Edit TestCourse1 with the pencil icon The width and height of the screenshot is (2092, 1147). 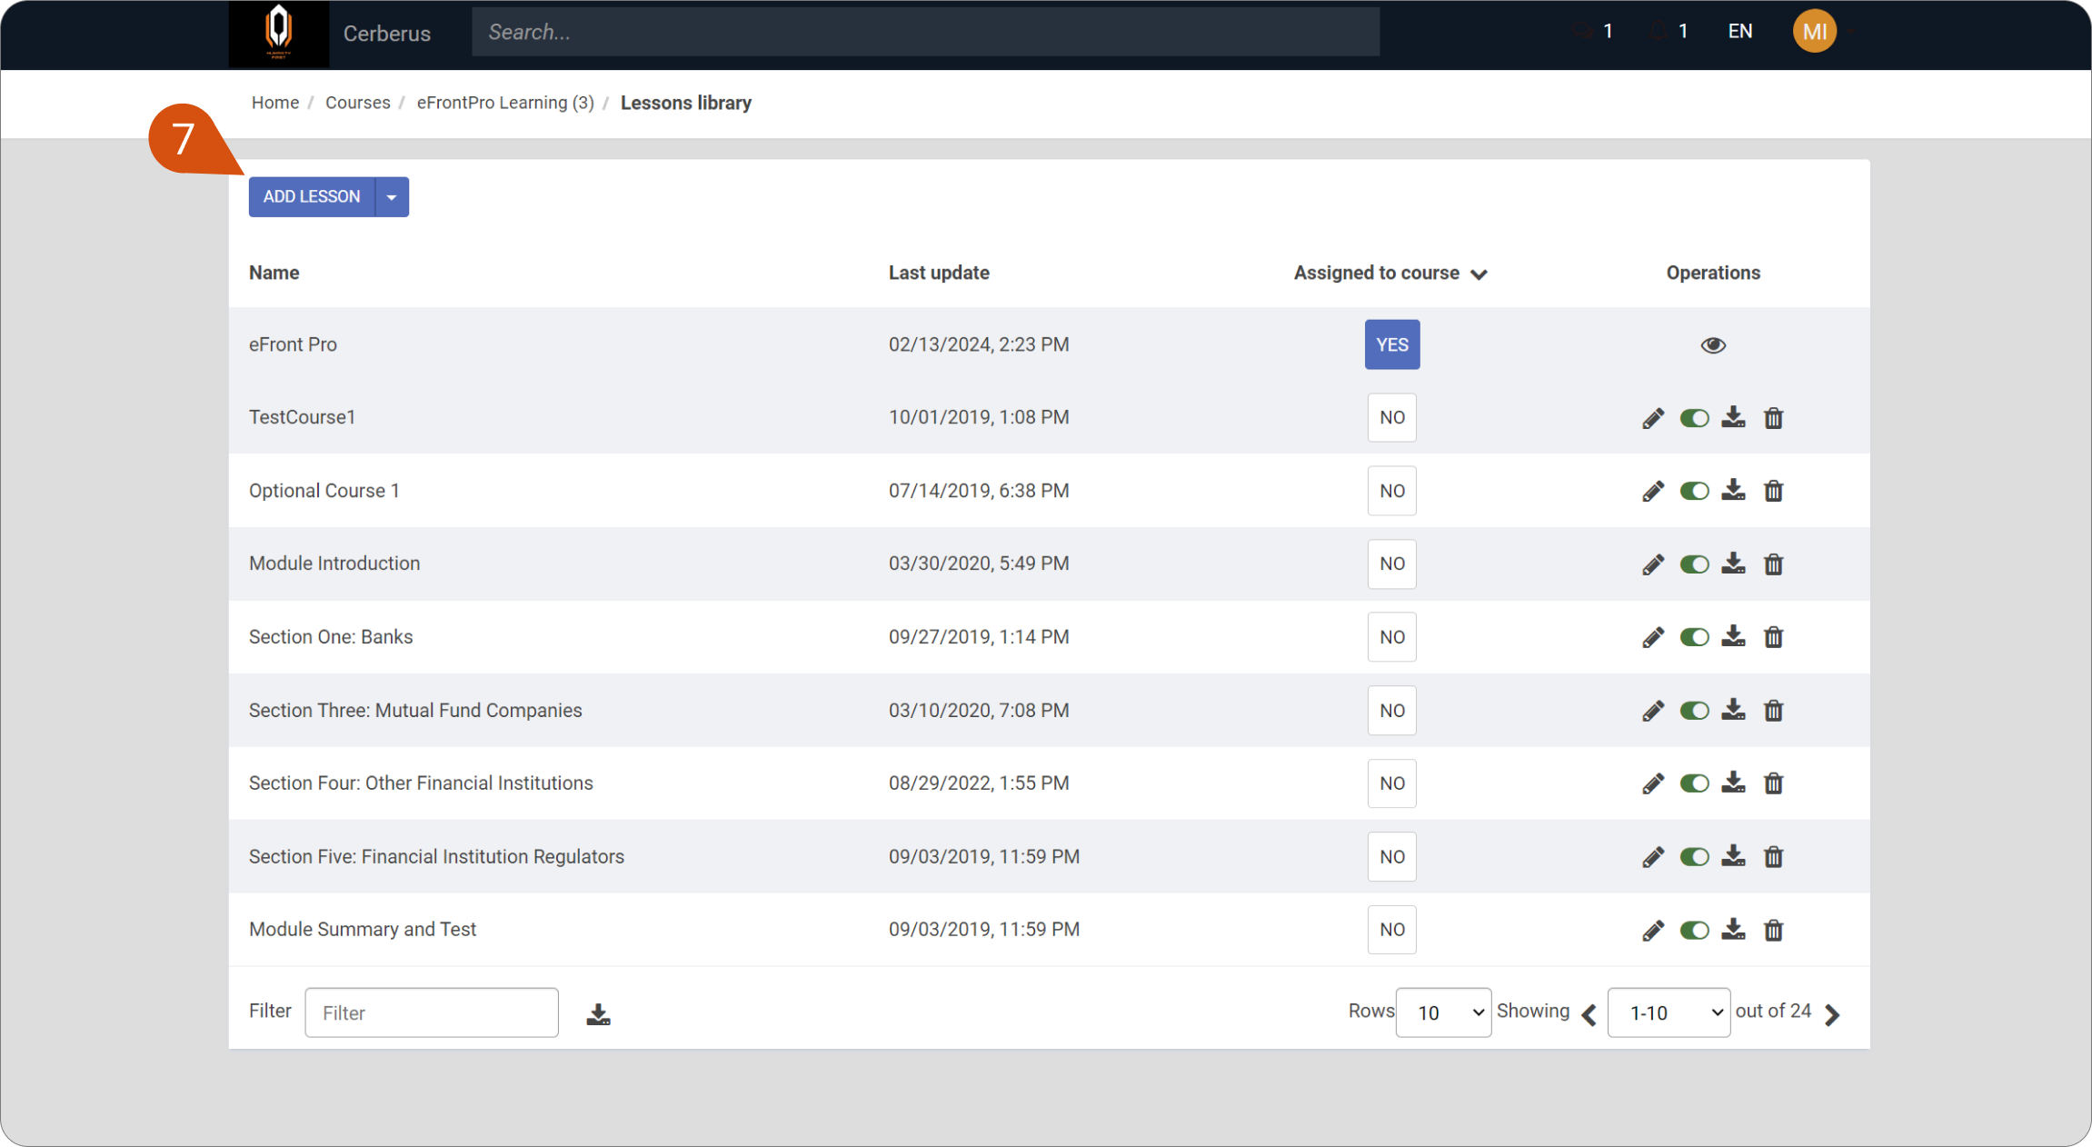tap(1653, 418)
